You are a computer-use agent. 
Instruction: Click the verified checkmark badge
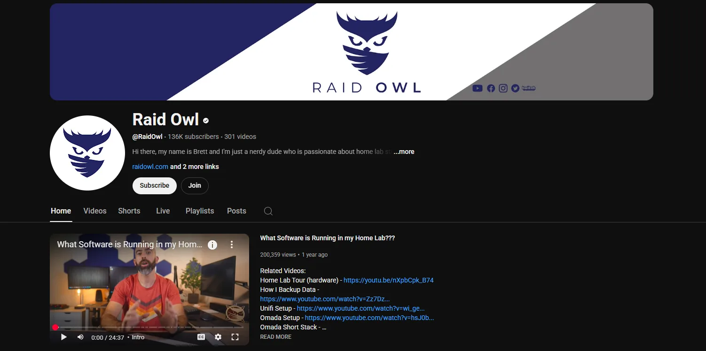pos(206,121)
